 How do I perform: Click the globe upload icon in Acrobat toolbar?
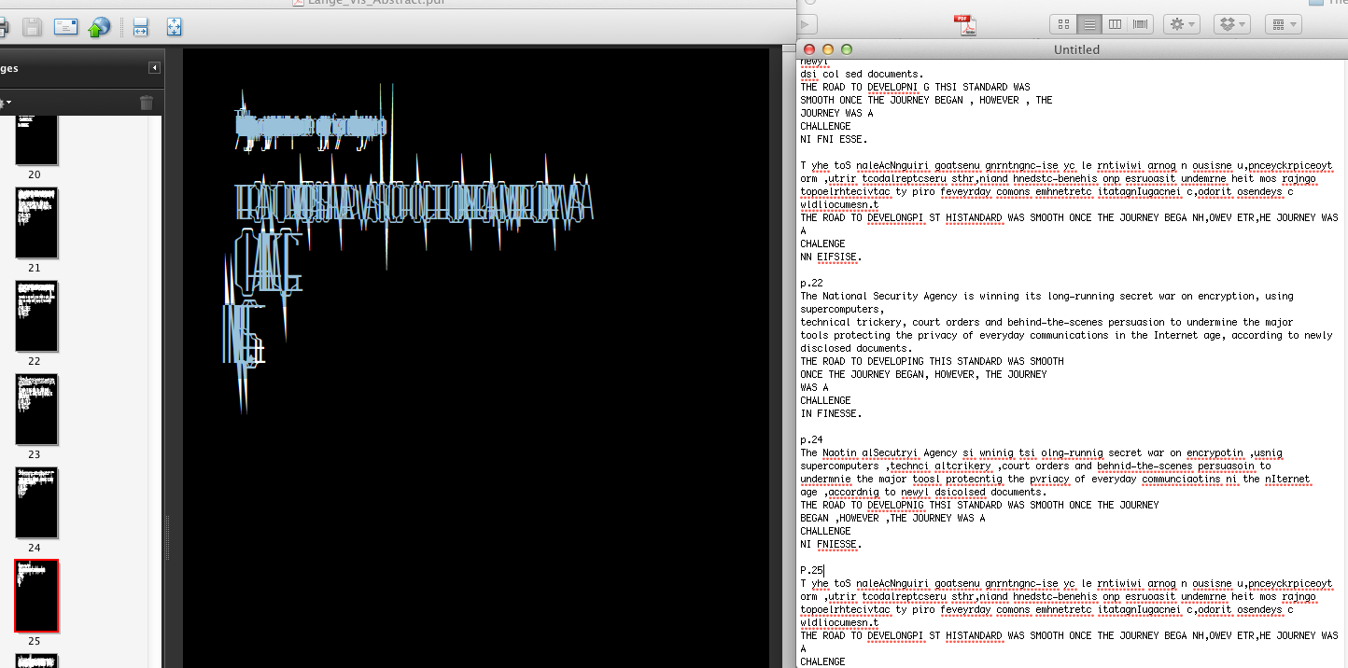(98, 27)
